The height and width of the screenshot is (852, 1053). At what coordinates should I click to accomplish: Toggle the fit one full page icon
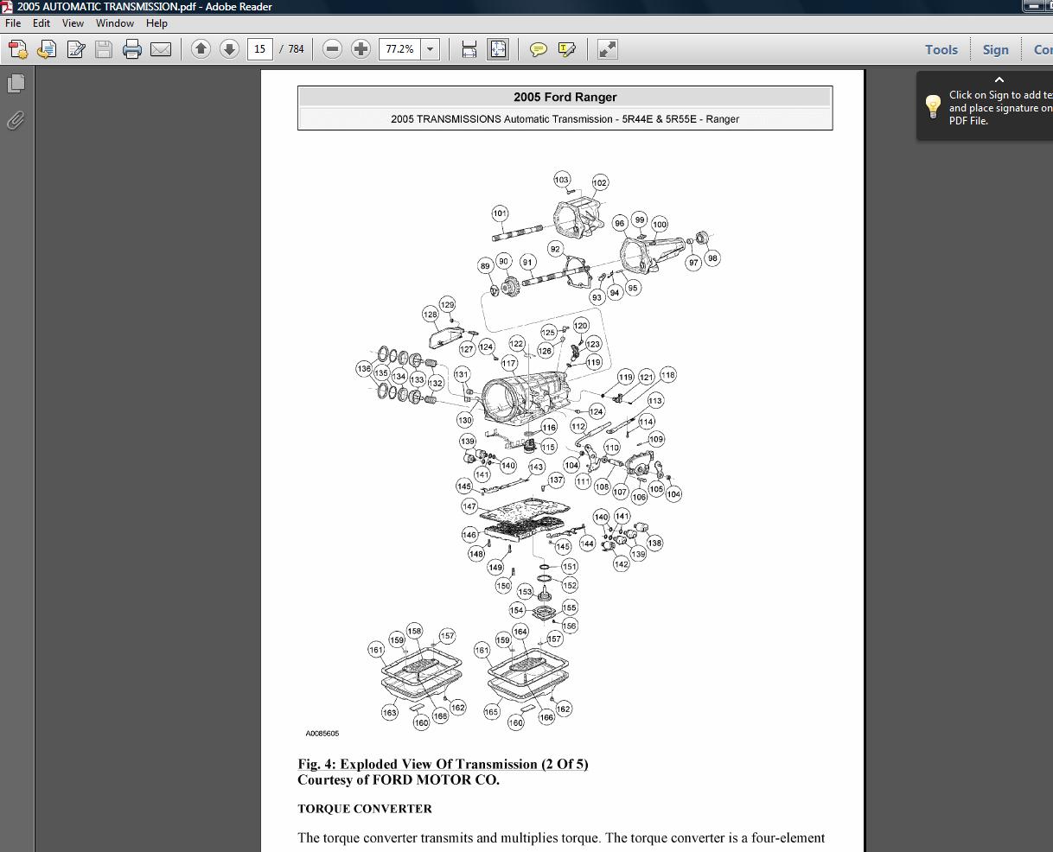click(498, 49)
